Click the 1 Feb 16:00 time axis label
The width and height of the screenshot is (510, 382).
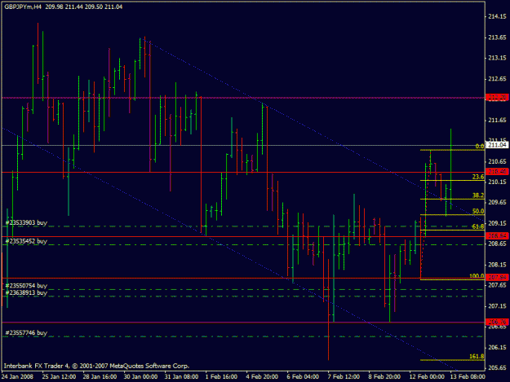[x=221, y=376]
